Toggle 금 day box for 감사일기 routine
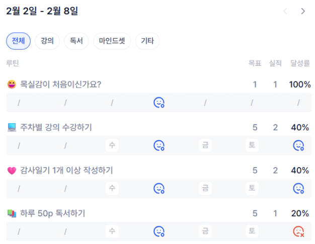The height and width of the screenshot is (244, 315). click(205, 188)
